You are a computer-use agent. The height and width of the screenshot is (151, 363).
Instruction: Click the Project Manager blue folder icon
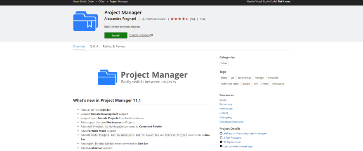click(x=85, y=21)
